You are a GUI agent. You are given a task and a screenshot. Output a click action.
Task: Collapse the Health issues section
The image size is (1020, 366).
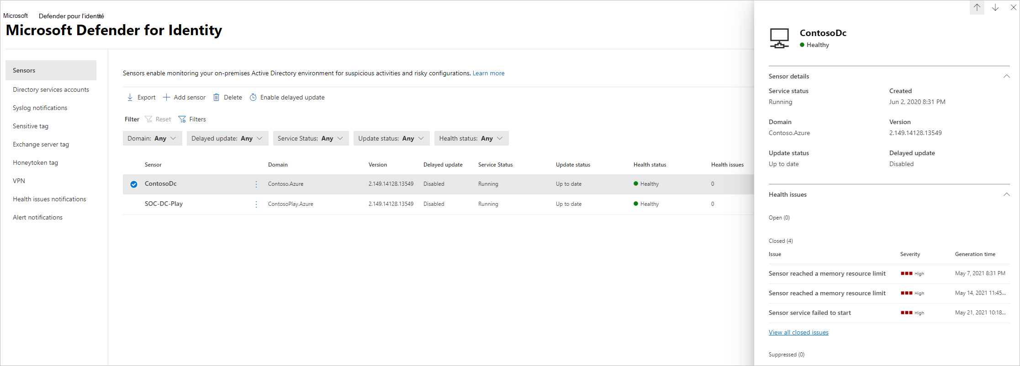tap(1006, 194)
